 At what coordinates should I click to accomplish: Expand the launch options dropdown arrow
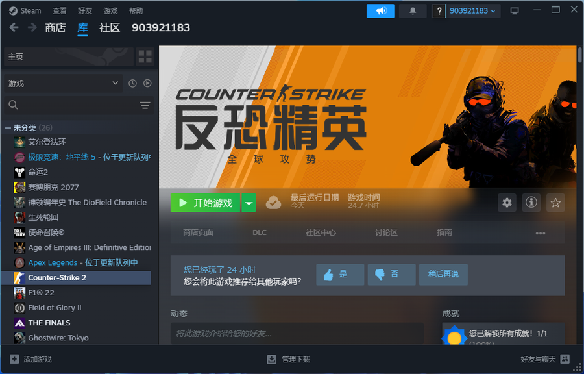249,203
